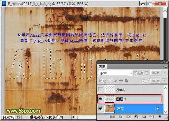Hide 图层 1 with its eye icon
169x121 pixels.
pos(100,99)
